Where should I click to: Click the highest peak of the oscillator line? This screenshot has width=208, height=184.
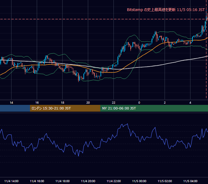tap(128, 124)
